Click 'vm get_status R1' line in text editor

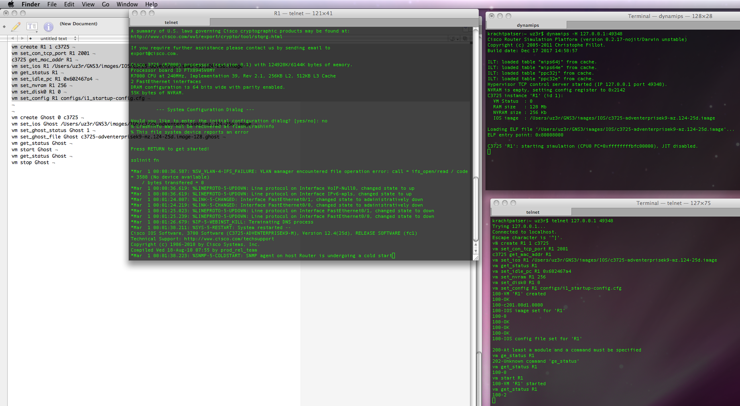pos(35,73)
